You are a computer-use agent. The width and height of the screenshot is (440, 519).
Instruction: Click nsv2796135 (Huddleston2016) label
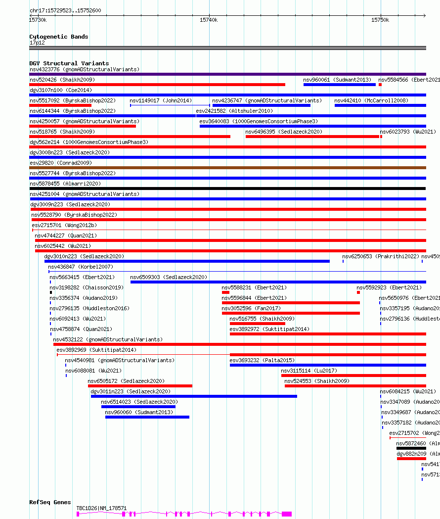point(89,309)
